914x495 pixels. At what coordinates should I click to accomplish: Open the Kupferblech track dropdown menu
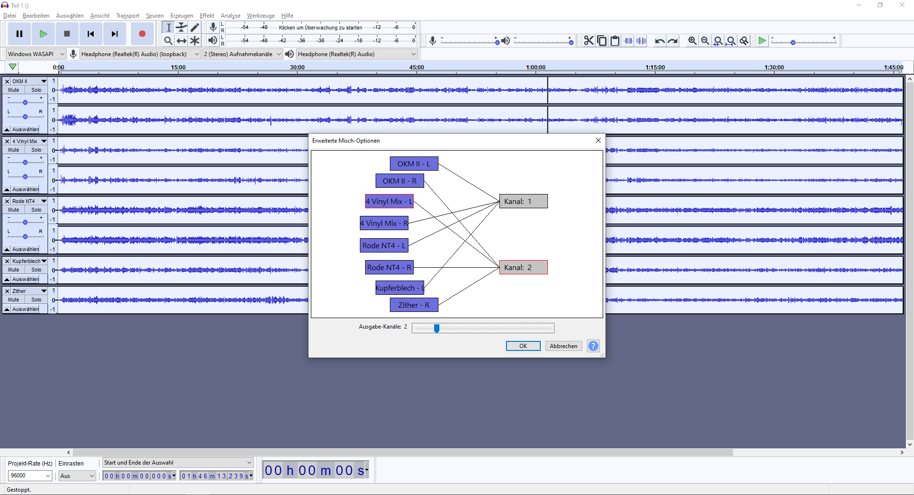point(44,261)
